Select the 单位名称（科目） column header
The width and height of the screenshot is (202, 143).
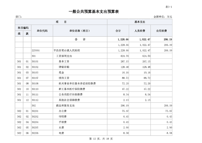click(80, 31)
